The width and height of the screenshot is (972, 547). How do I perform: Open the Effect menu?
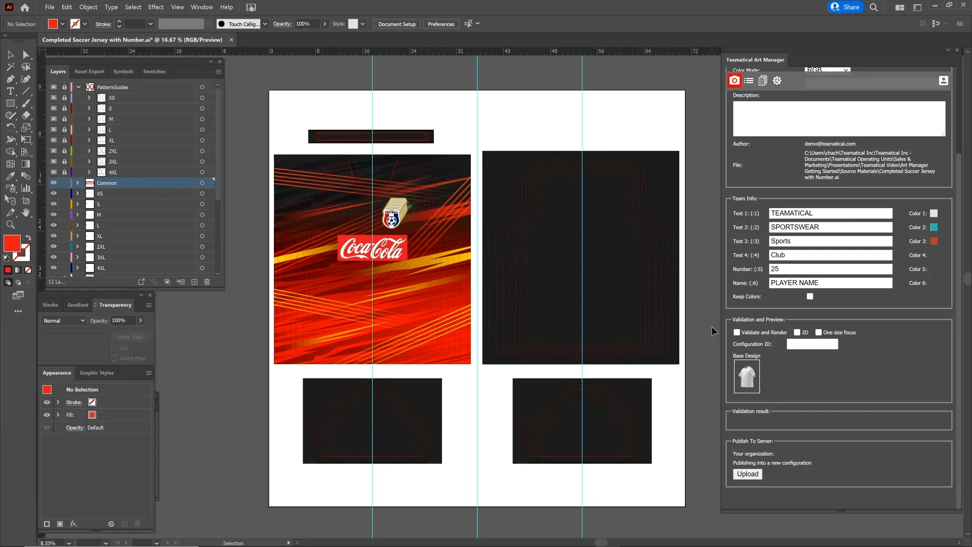[155, 7]
